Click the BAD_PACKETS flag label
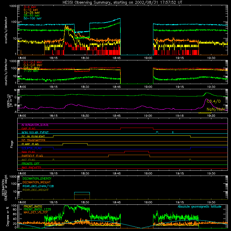 click(x=31, y=167)
